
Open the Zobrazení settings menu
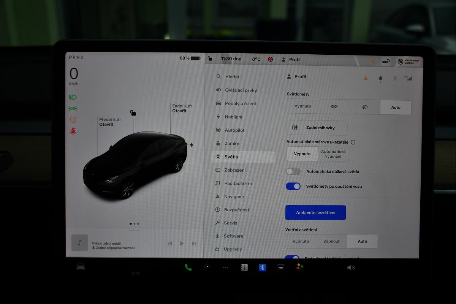click(x=234, y=170)
